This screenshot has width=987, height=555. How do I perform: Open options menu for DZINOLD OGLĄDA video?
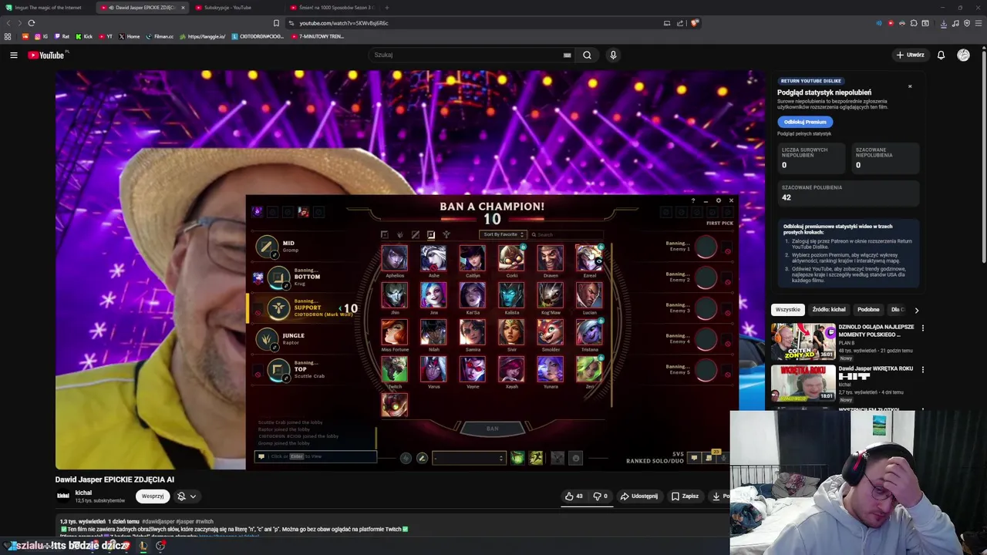(x=922, y=328)
